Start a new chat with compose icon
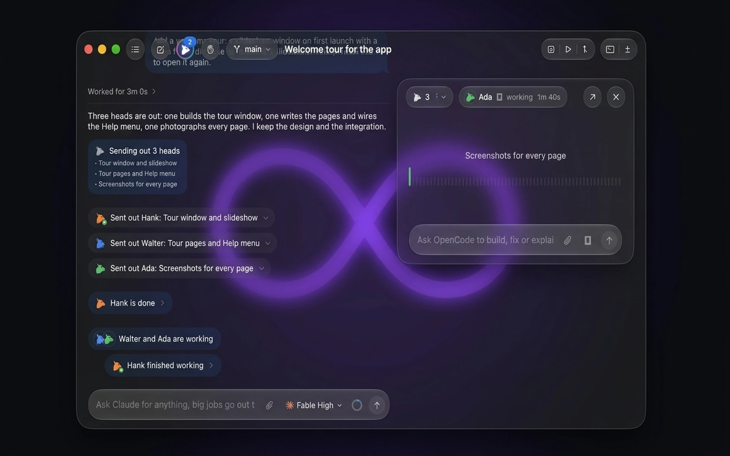This screenshot has height=456, width=730. [160, 49]
